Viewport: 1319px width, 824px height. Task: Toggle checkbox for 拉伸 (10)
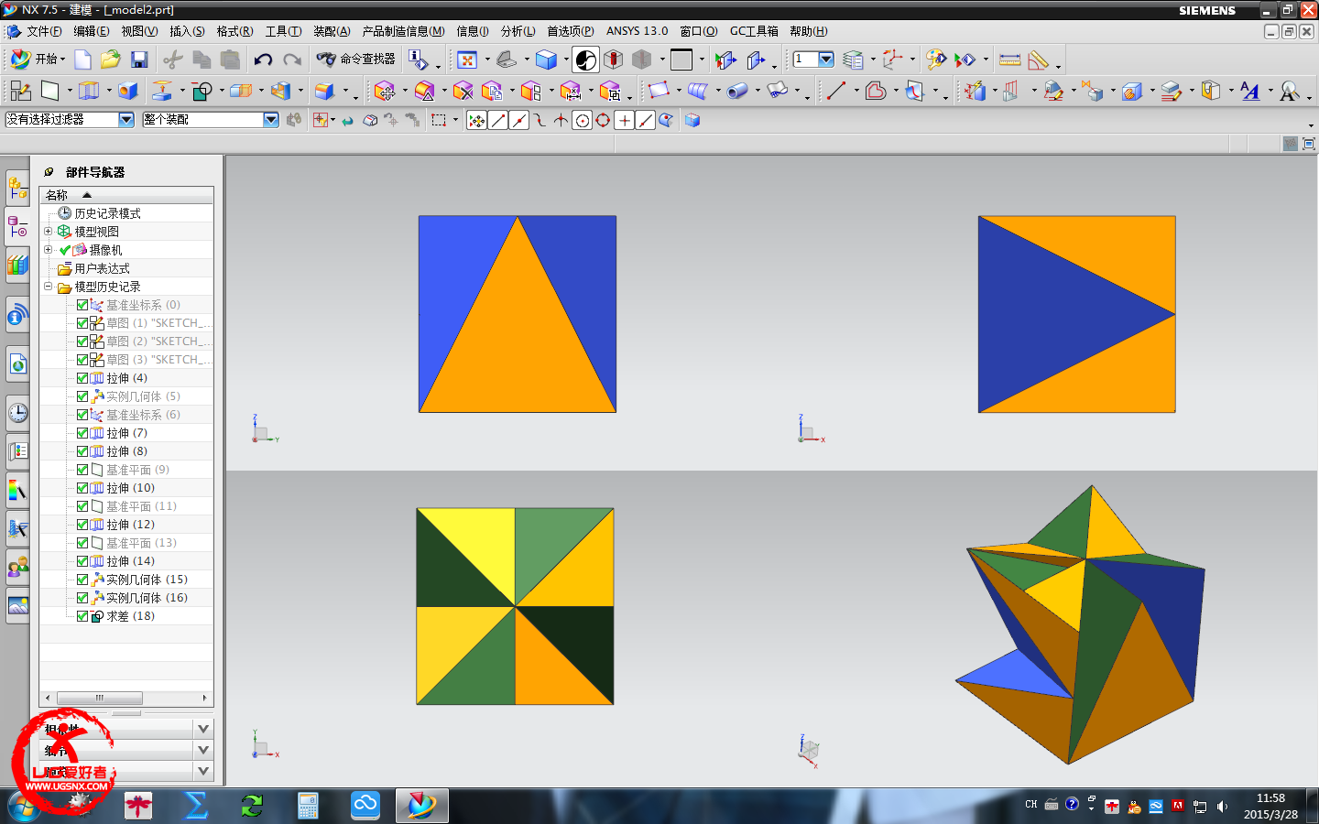(82, 488)
